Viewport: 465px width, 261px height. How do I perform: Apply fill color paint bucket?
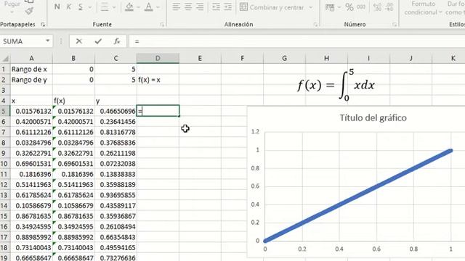coord(129,7)
